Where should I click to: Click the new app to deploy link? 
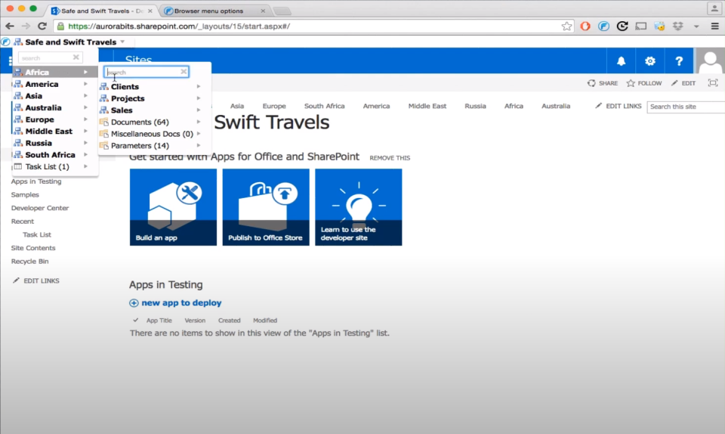[181, 302]
